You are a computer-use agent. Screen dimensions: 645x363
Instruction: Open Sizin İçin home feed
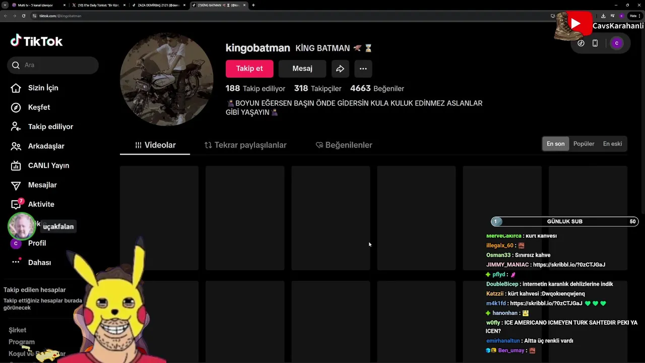(x=34, y=88)
